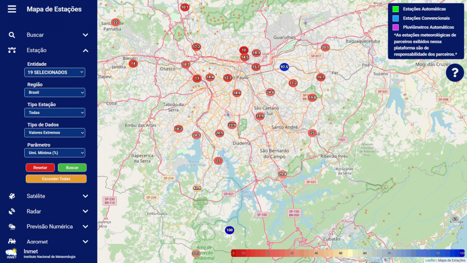Open help with question mark button
The width and height of the screenshot is (467, 263).
coord(454,72)
